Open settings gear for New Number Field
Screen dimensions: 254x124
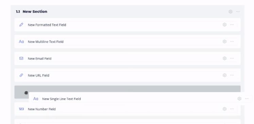(224, 109)
